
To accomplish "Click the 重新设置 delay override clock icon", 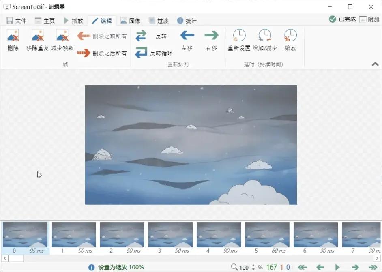I will click(x=239, y=35).
